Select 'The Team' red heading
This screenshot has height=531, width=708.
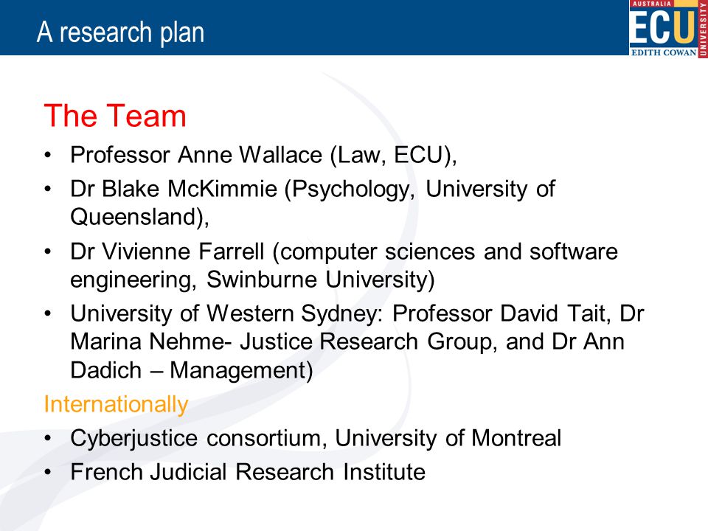click(115, 116)
